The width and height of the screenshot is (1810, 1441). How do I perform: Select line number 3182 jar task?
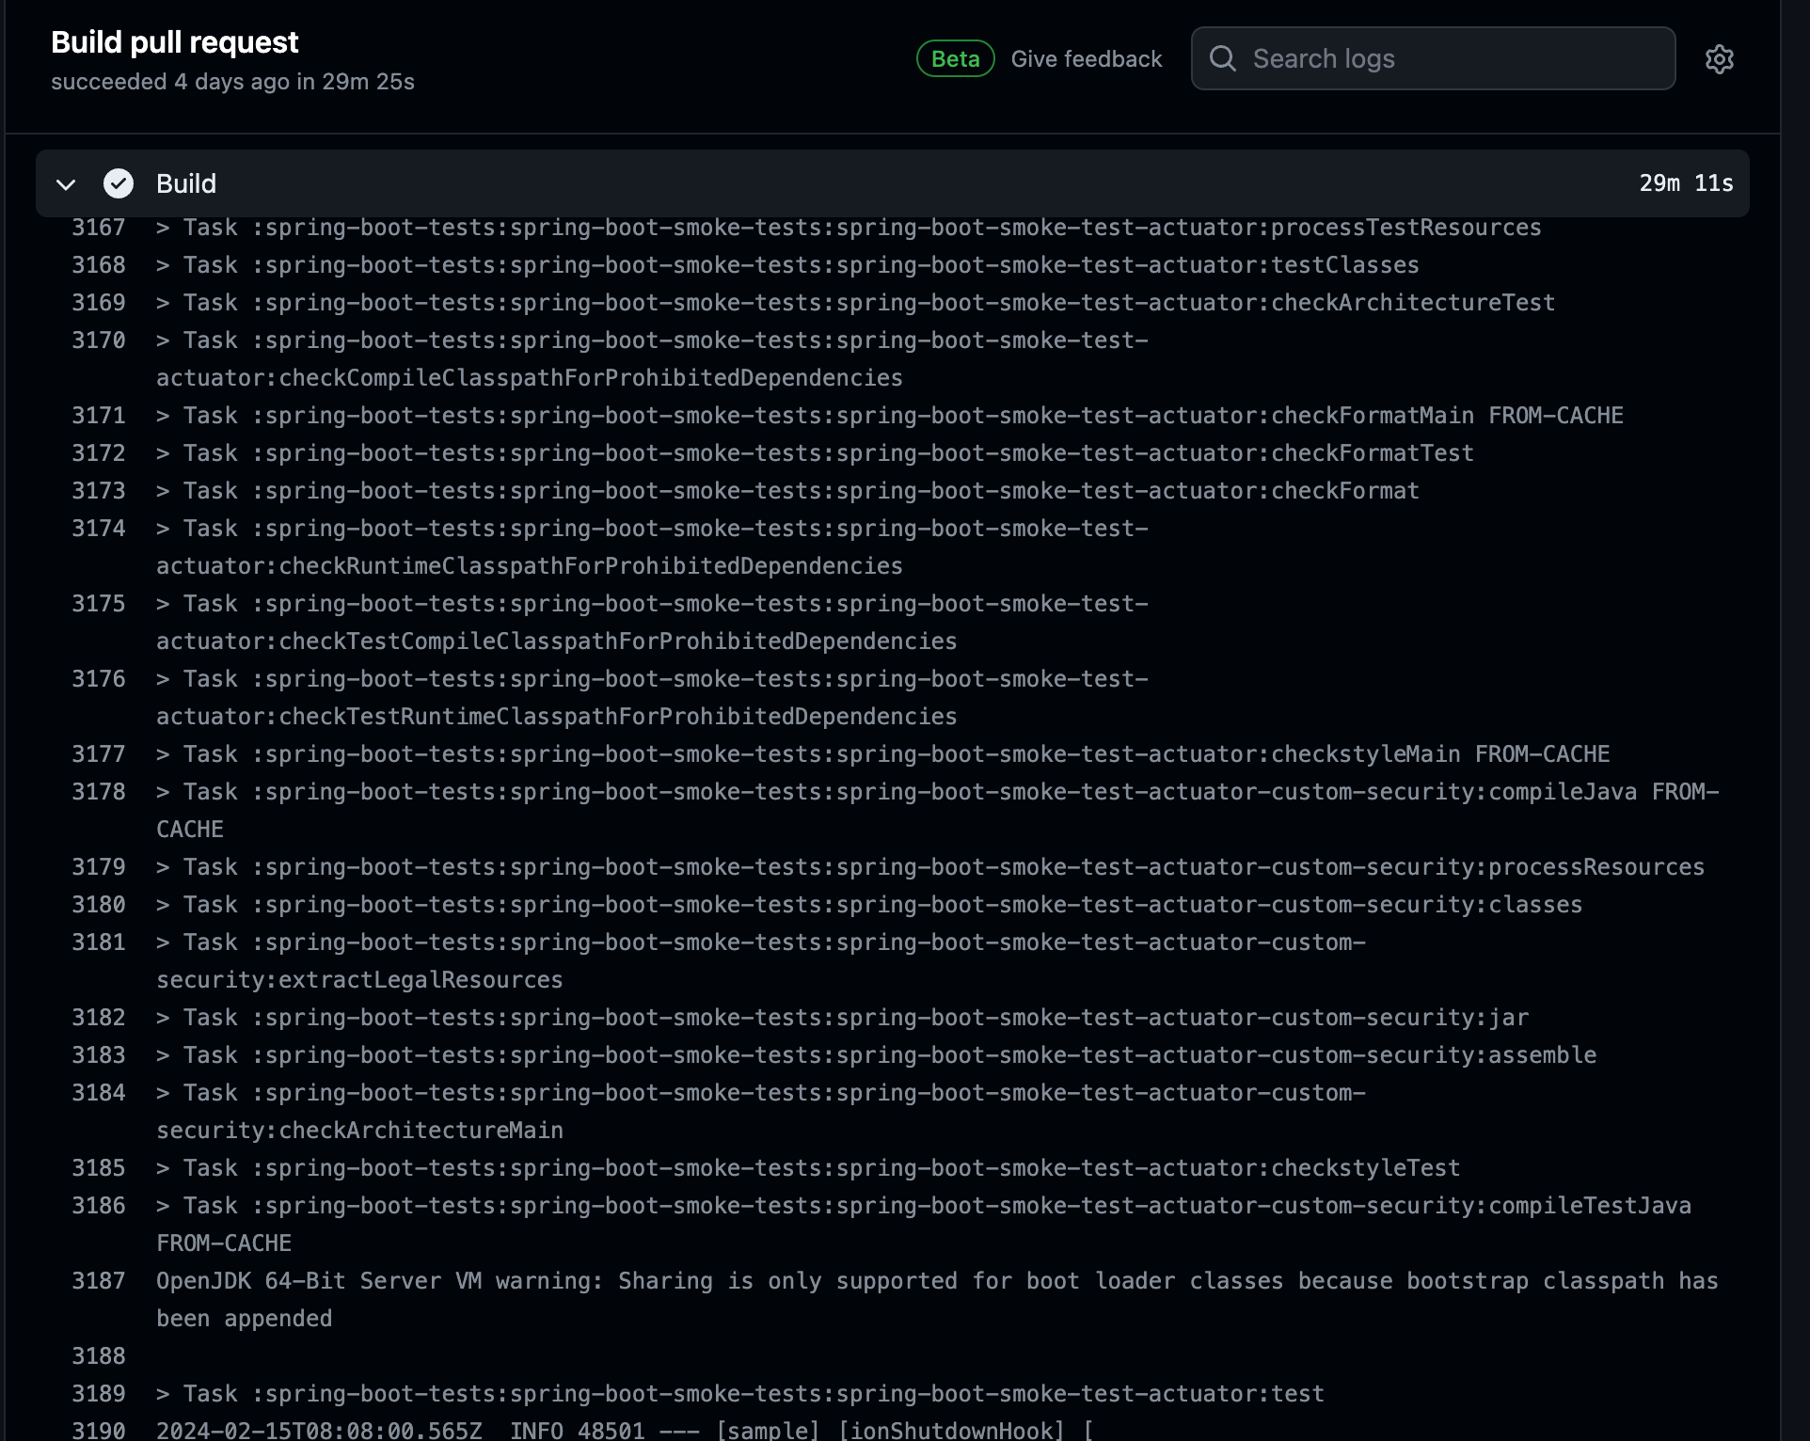point(99,1018)
